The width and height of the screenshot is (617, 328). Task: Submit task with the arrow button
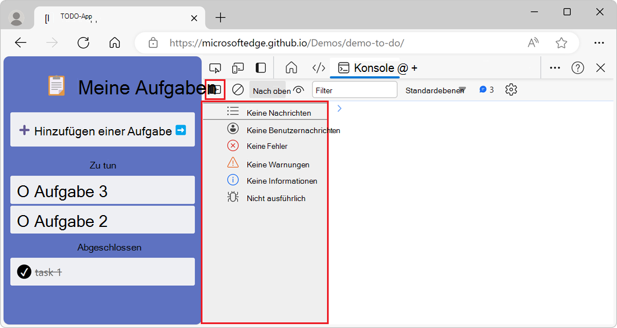click(x=181, y=130)
